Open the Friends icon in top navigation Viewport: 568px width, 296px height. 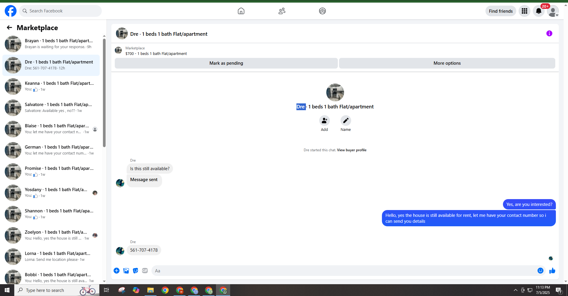[x=282, y=11]
